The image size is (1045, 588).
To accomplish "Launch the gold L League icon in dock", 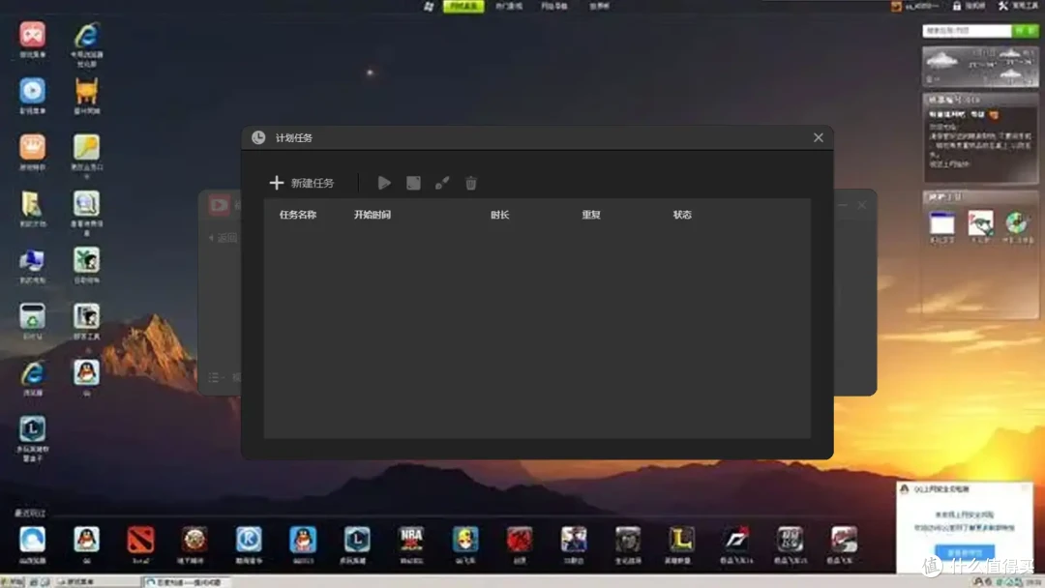I will pyautogui.click(x=681, y=540).
